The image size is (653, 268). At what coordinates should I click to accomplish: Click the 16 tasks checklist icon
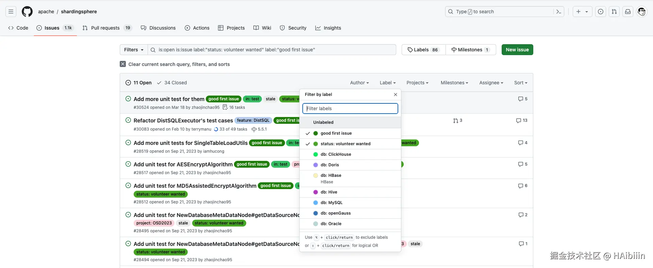click(225, 107)
